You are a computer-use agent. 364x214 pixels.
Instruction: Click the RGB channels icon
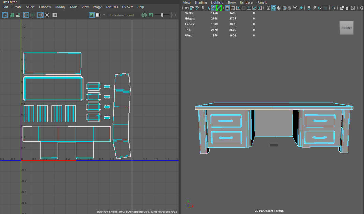(144, 15)
